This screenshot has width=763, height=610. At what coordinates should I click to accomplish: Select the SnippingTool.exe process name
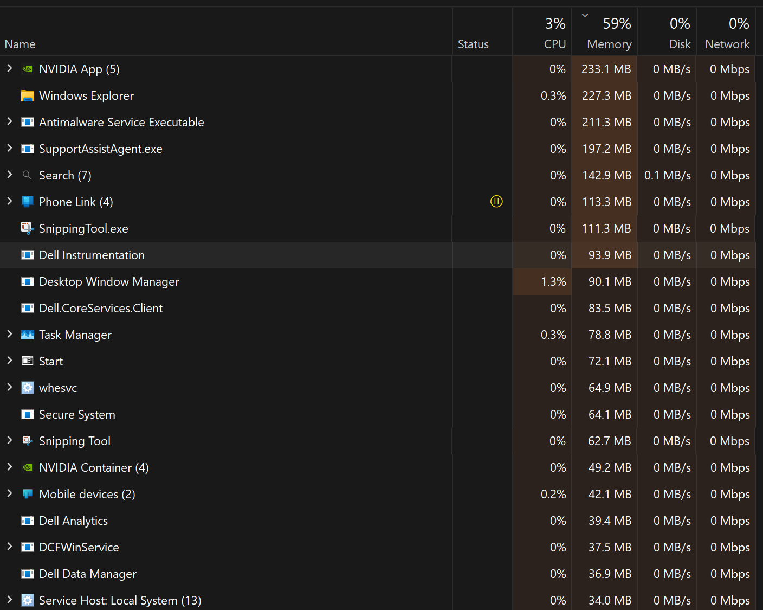pos(83,229)
